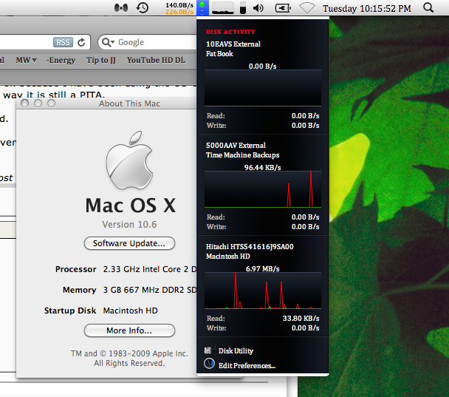This screenshot has width=449, height=397.
Task: Open the Google search magnifier dropdown
Action: point(108,42)
